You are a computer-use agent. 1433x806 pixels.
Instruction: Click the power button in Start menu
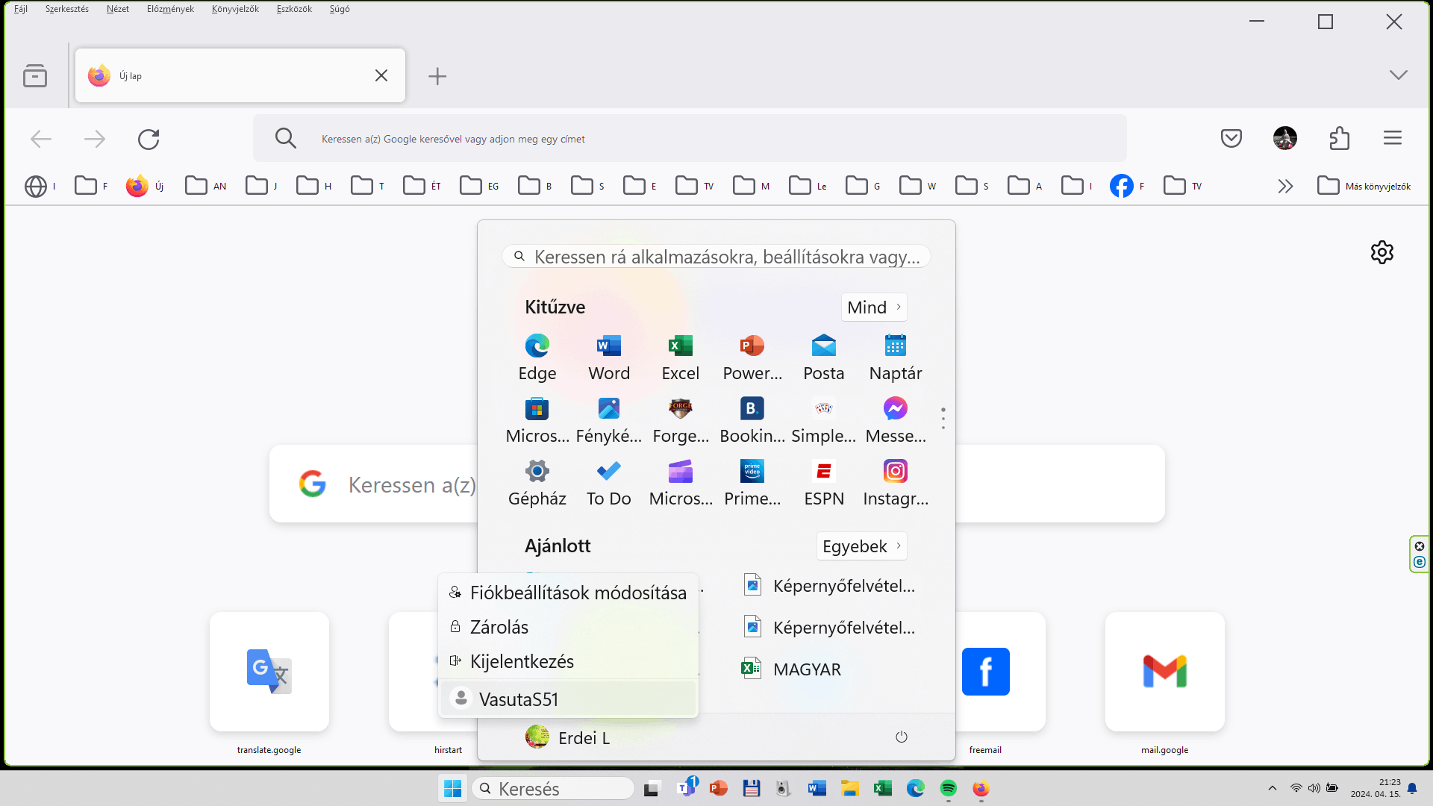901,737
